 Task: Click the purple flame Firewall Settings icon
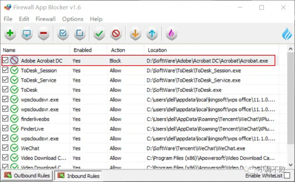[171, 34]
